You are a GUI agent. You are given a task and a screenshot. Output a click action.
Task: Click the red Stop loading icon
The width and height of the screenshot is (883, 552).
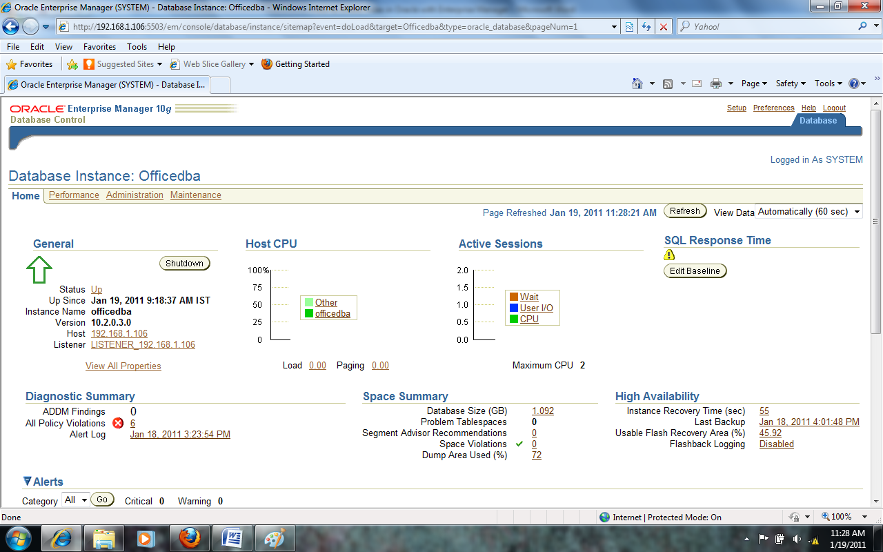click(664, 27)
